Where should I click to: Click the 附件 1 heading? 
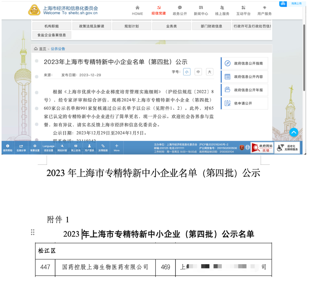[58, 220]
